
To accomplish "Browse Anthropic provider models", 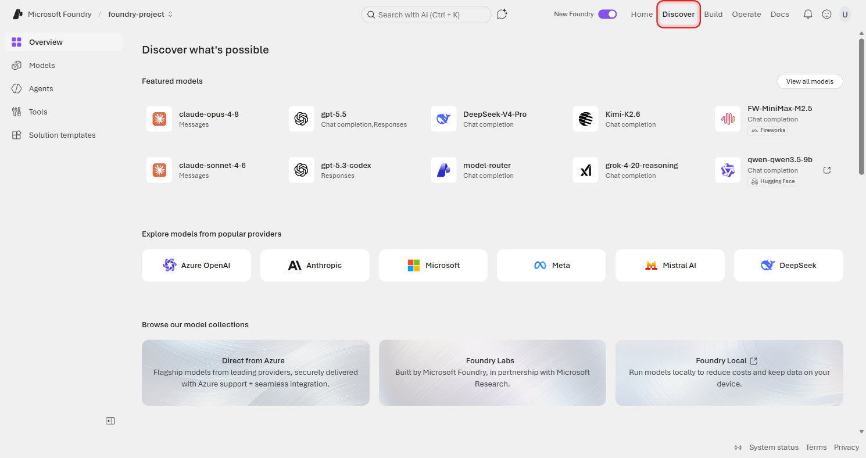I will click(x=315, y=266).
